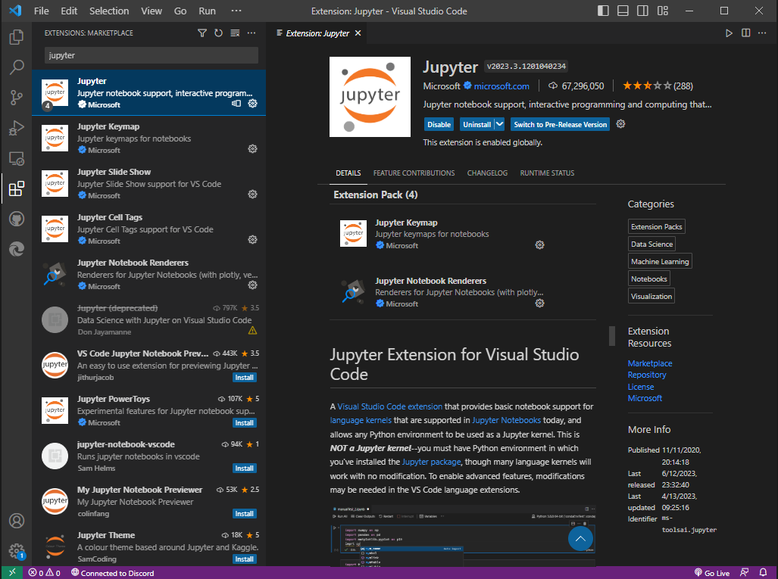Open the Run menu

207,11
